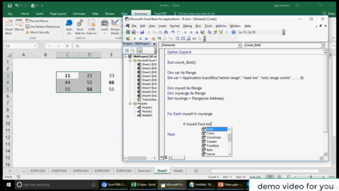Collapse the Modules folder node

pos(130,104)
